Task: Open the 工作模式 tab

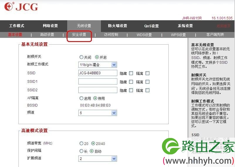Action: (17, 26)
